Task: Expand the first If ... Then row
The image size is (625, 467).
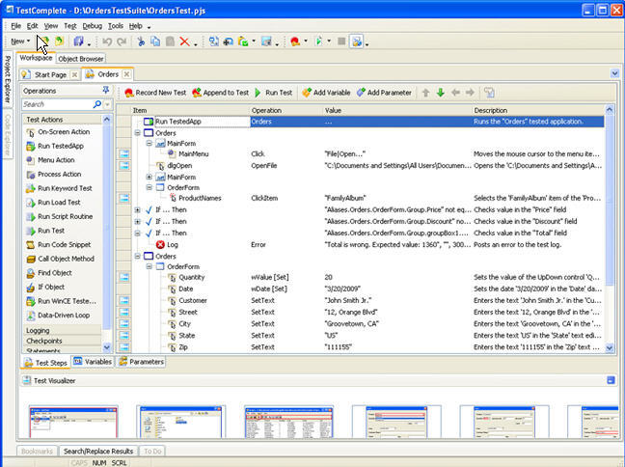Action: (138, 209)
